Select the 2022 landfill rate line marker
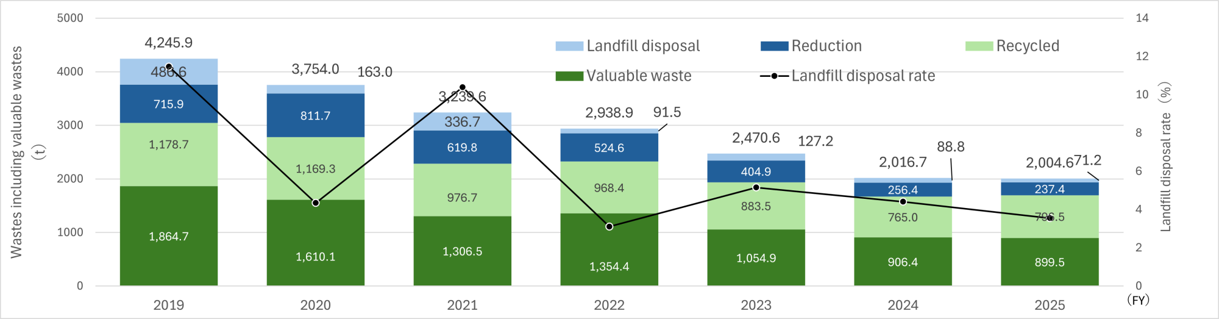This screenshot has height=319, width=1219. click(x=609, y=226)
